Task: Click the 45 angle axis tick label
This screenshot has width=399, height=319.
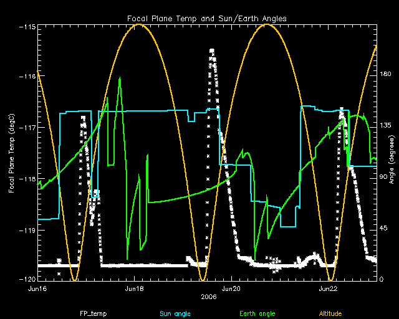Action: (385, 227)
